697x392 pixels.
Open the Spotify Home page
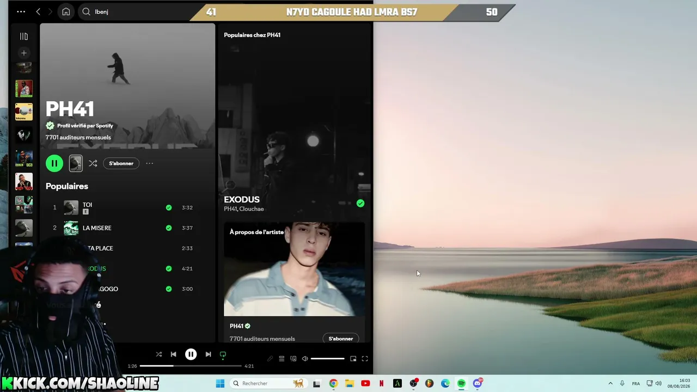pyautogui.click(x=66, y=11)
